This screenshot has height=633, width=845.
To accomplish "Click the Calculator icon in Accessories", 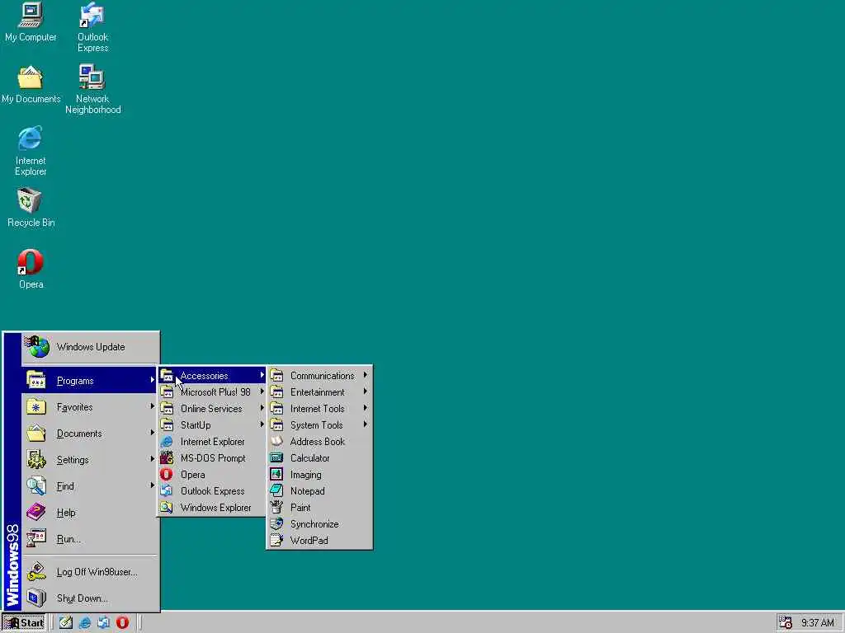I will click(x=276, y=457).
